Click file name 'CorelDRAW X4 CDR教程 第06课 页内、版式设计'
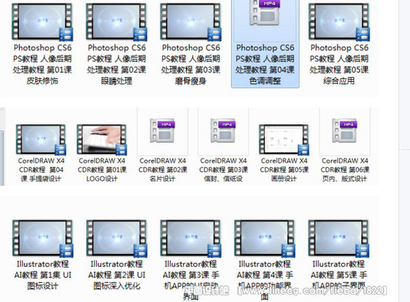 (x=345, y=170)
